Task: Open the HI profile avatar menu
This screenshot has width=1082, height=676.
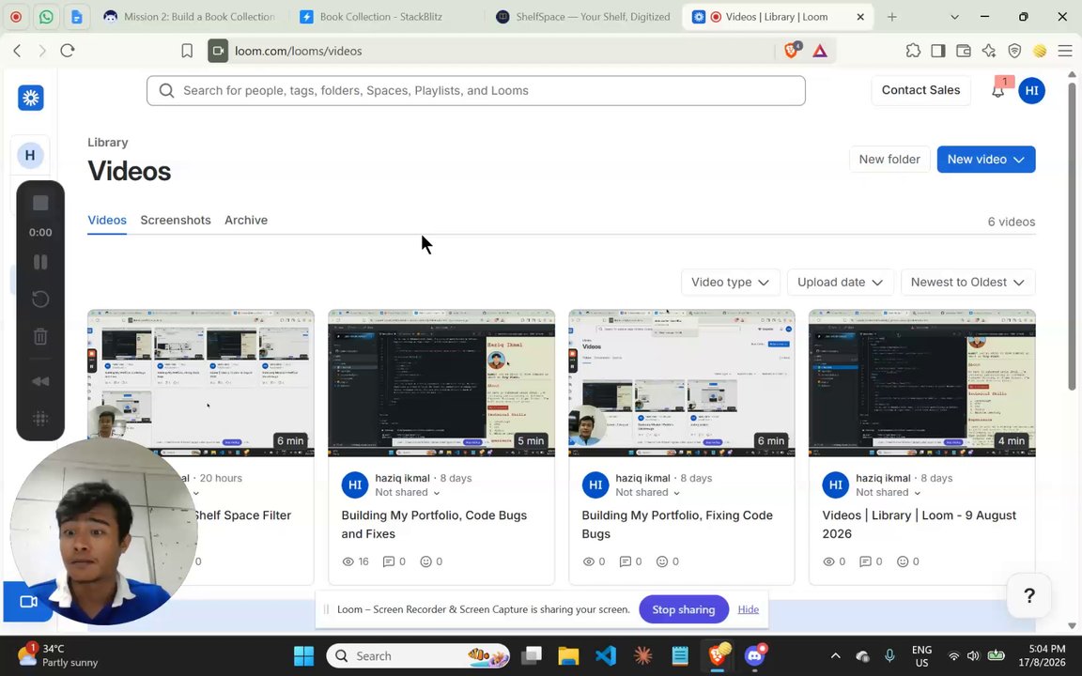Action: tap(1031, 90)
